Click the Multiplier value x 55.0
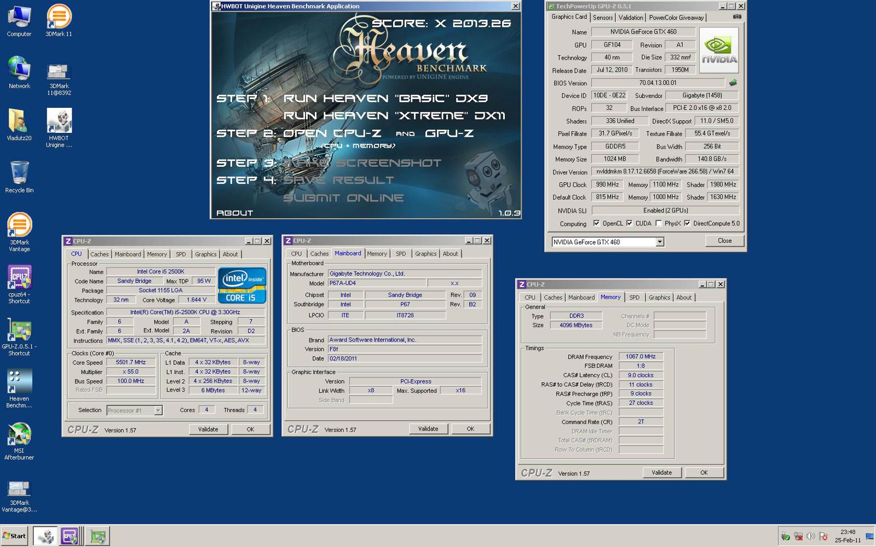The image size is (876, 547). coord(131,371)
